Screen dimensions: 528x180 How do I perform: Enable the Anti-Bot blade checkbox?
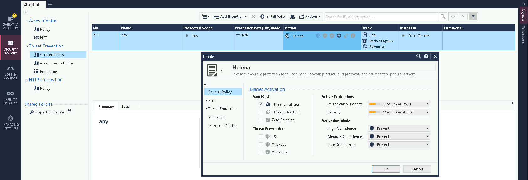click(261, 144)
